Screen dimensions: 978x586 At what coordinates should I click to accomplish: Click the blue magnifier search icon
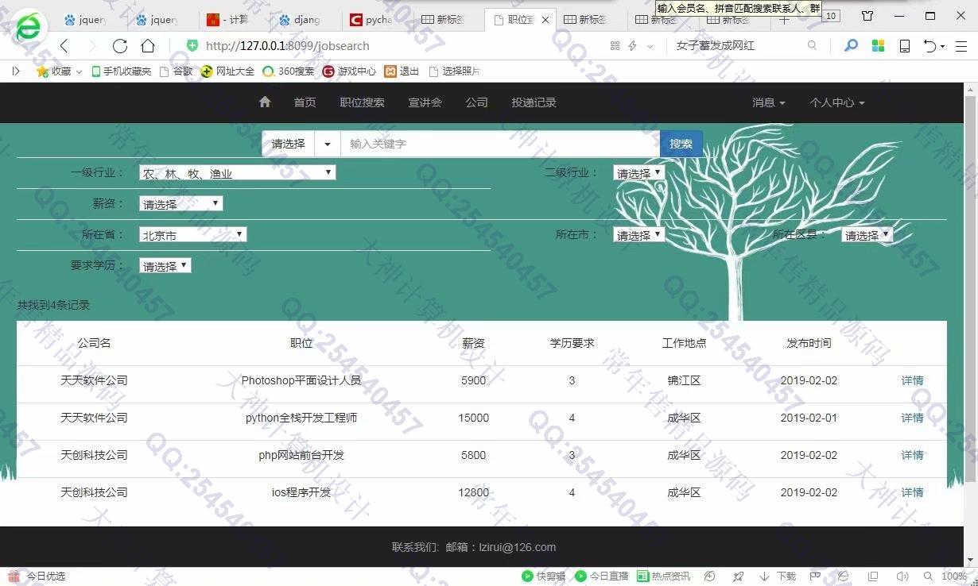(851, 46)
